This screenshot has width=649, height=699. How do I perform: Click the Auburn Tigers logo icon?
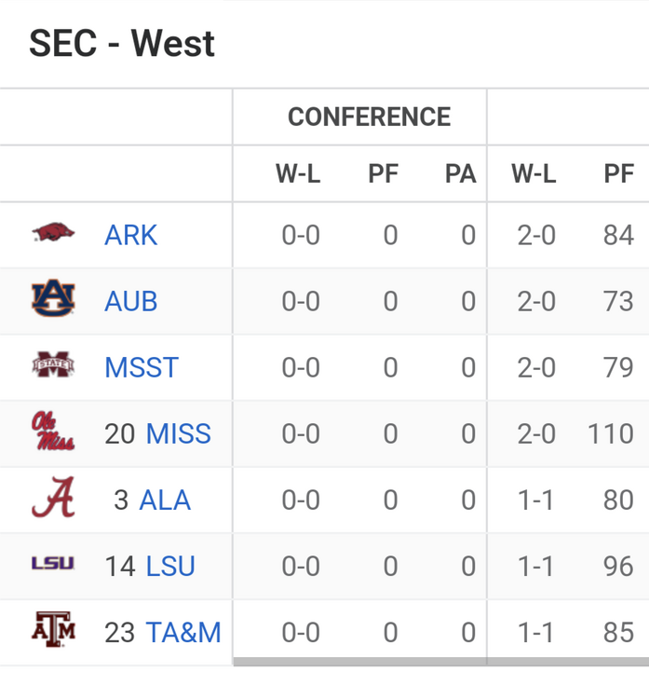[53, 300]
